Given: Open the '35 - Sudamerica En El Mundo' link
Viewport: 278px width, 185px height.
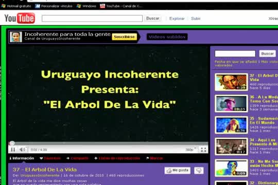Looking at the screenshot, I should click(x=264, y=121).
